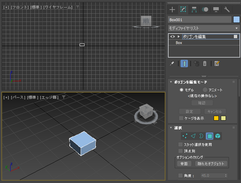The height and width of the screenshot is (183, 241).
Task: Open the object color swatch next to Box001
Action: (x=237, y=20)
